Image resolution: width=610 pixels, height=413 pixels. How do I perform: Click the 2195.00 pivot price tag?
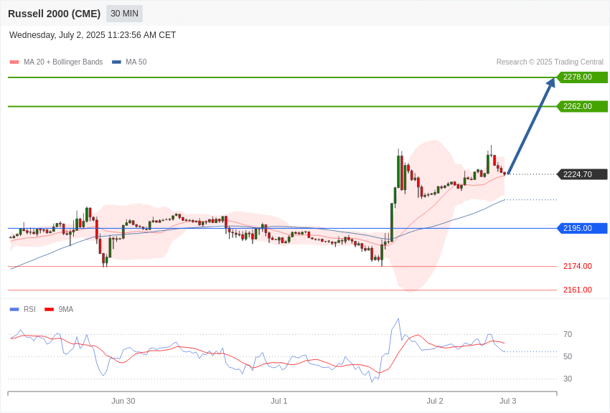pos(583,228)
